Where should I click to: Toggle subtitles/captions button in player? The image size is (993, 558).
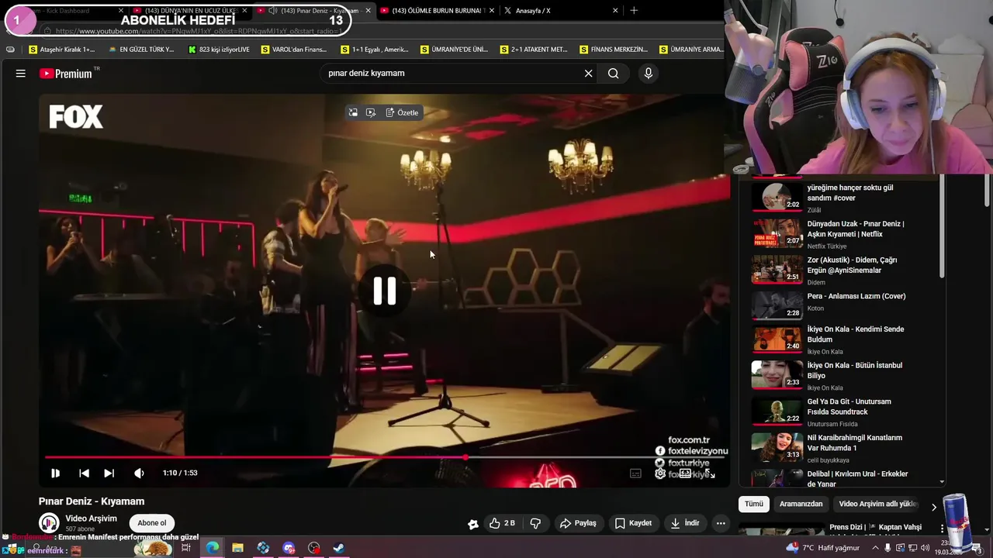(635, 474)
